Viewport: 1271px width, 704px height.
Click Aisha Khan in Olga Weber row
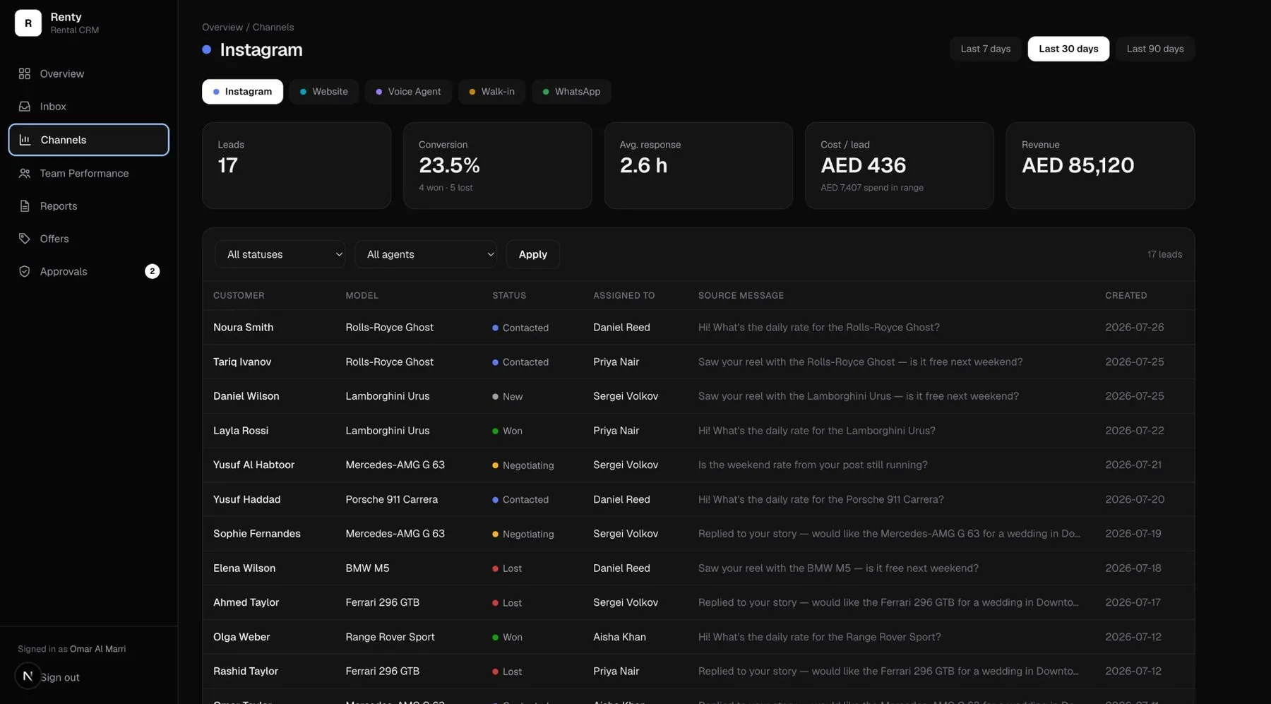(x=619, y=636)
